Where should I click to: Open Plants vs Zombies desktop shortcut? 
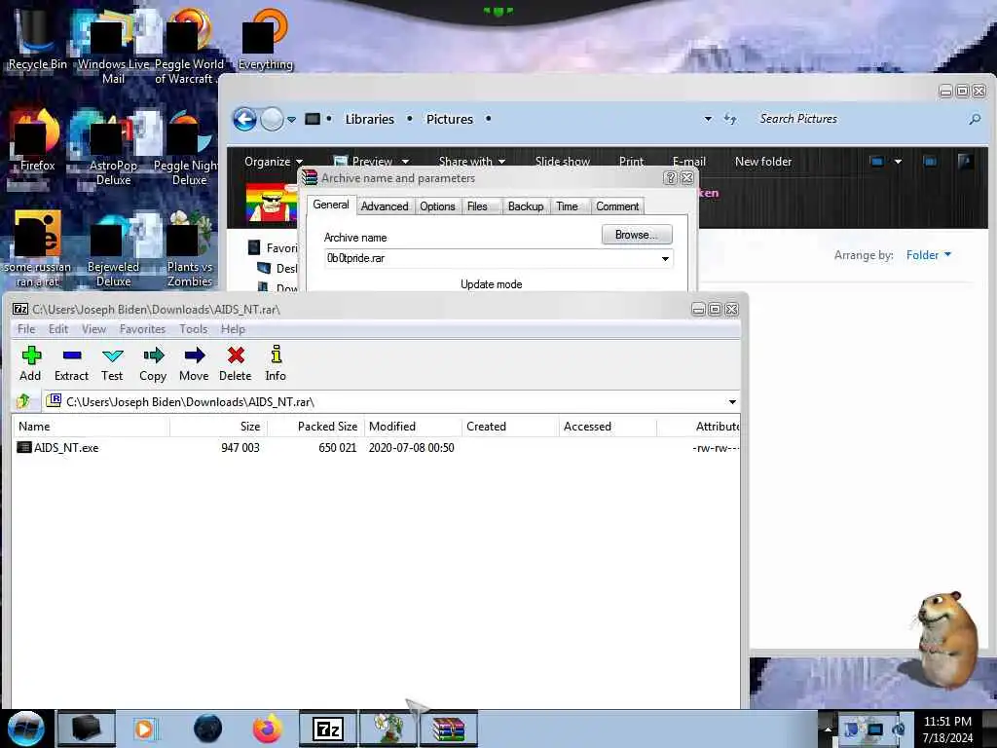pyautogui.click(x=189, y=249)
